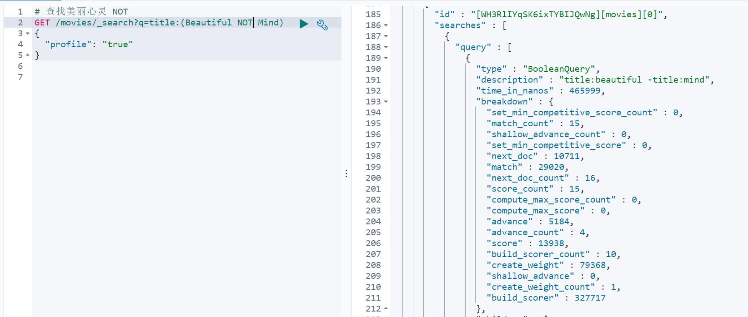Click the description "title:beautiful -title:mind"
This screenshot has width=748, height=317.
(634, 80)
